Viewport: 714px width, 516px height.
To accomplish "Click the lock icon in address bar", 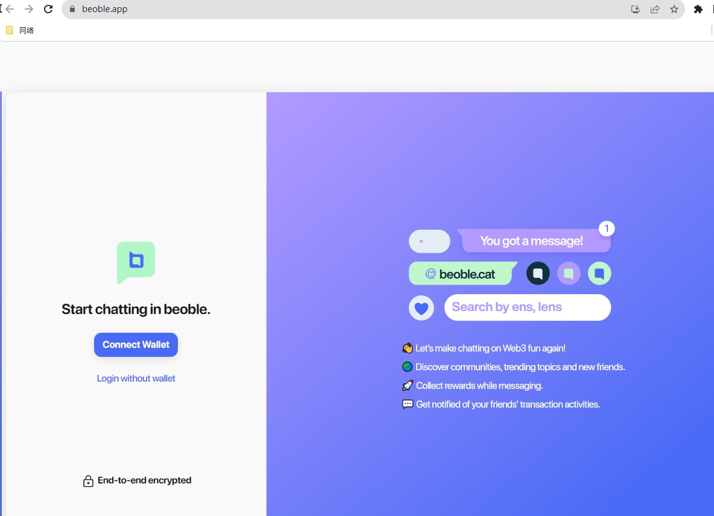I will coord(72,8).
